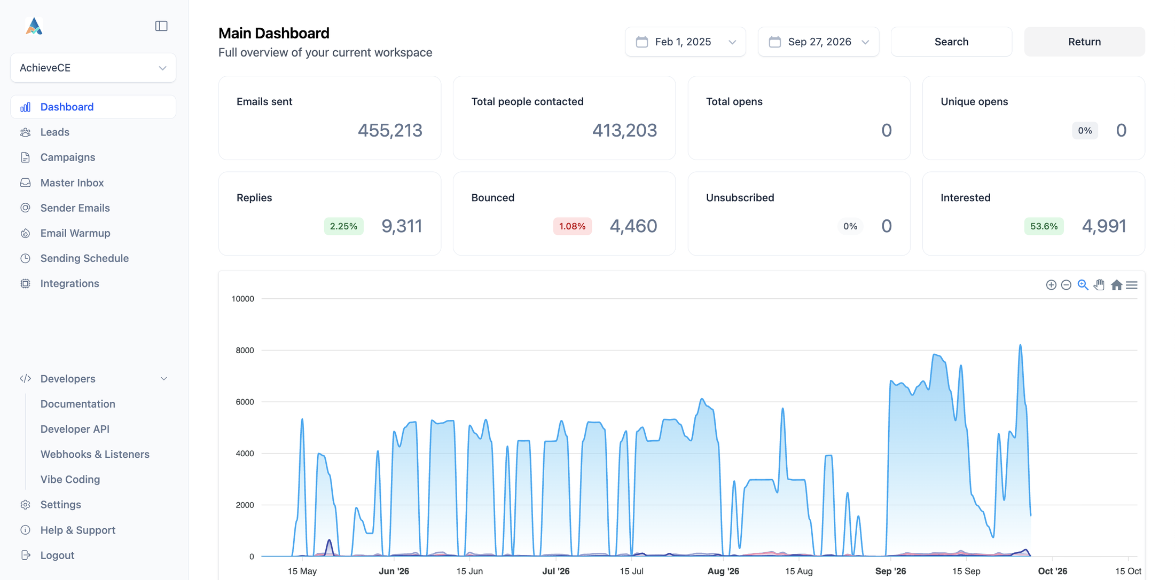Click the Total people contacted 413,203 value
This screenshot has height=580, width=1175.
coord(624,130)
